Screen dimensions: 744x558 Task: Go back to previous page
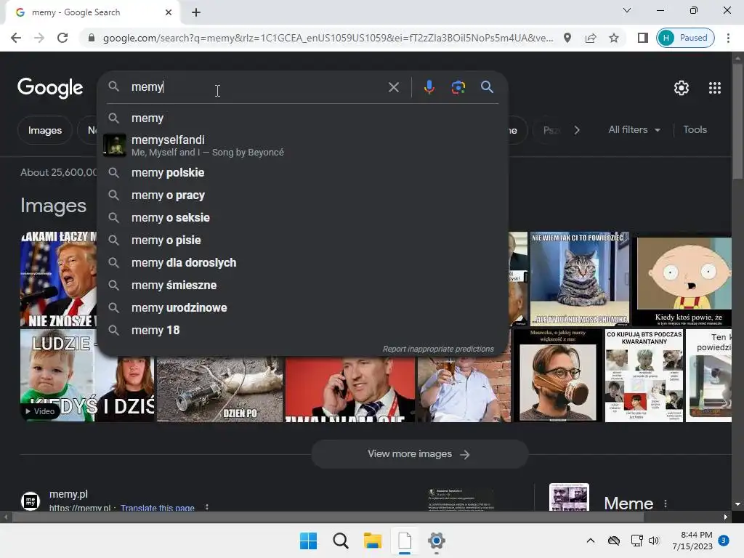(x=16, y=38)
